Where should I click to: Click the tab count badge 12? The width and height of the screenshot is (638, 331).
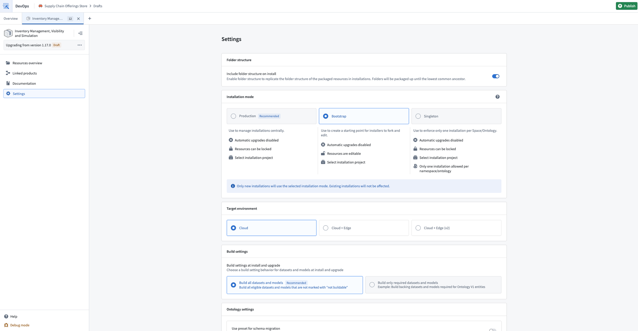(70, 19)
